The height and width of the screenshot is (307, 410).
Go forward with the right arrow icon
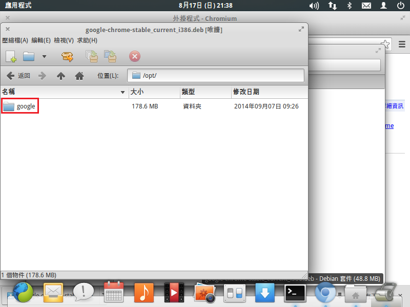coord(42,76)
